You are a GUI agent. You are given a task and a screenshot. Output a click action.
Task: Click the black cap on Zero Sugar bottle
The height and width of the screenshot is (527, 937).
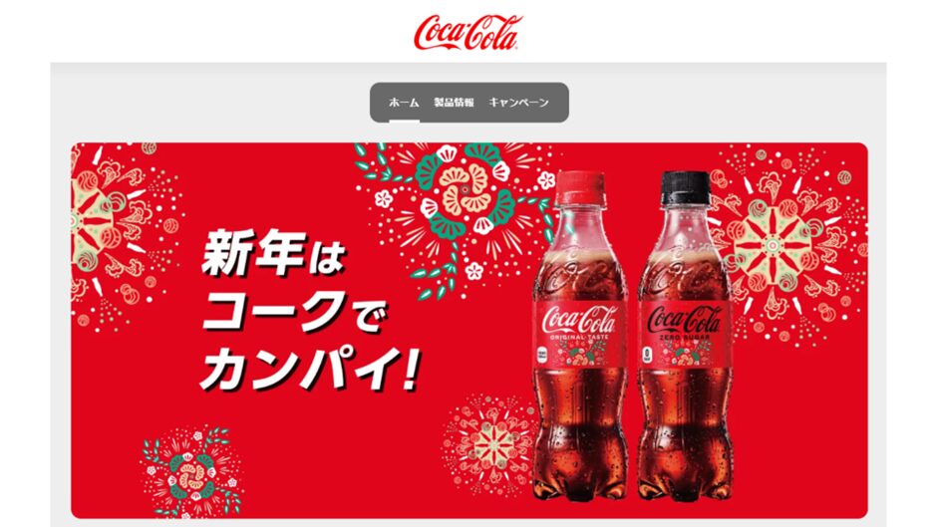tap(685, 187)
